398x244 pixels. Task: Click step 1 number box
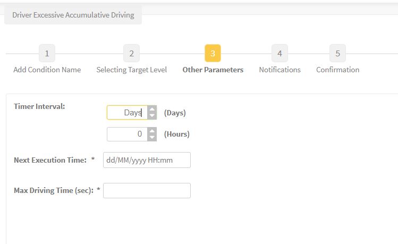point(47,53)
